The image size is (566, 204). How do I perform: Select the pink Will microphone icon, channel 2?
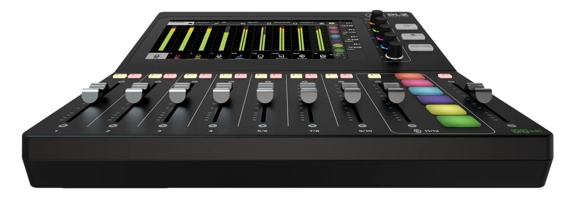pyautogui.click(x=177, y=56)
